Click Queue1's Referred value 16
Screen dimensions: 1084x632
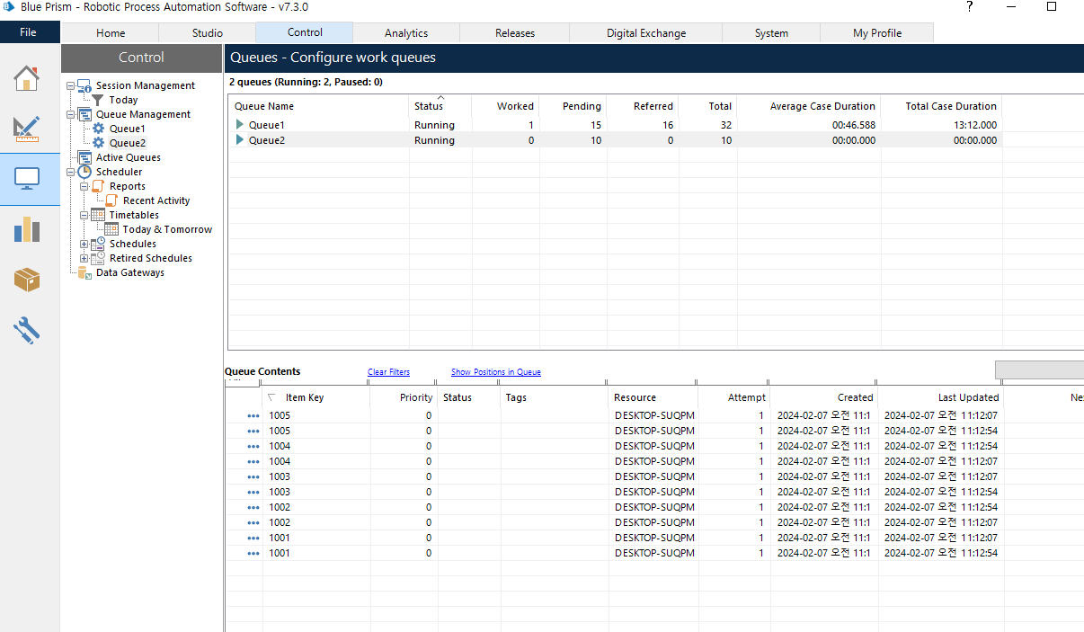(667, 125)
